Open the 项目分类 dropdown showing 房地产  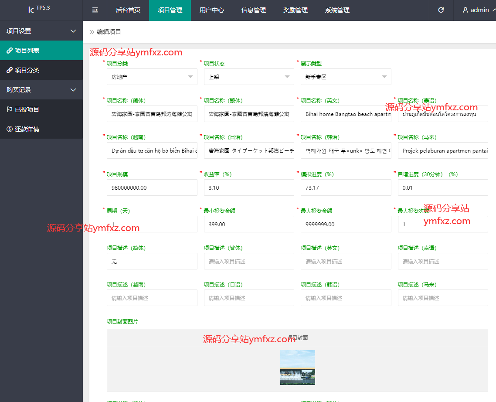click(152, 77)
